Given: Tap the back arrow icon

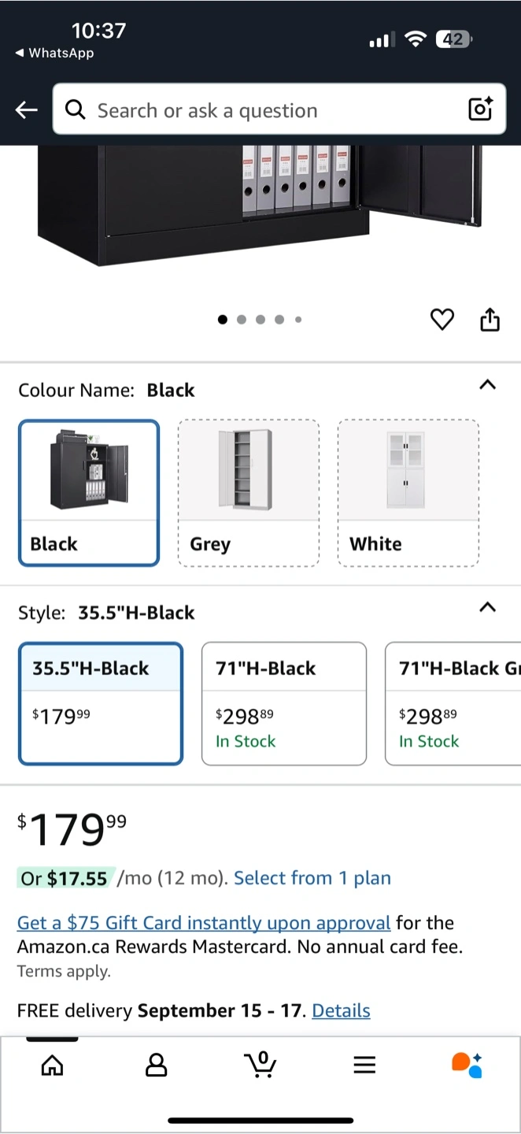Looking at the screenshot, I should [27, 110].
